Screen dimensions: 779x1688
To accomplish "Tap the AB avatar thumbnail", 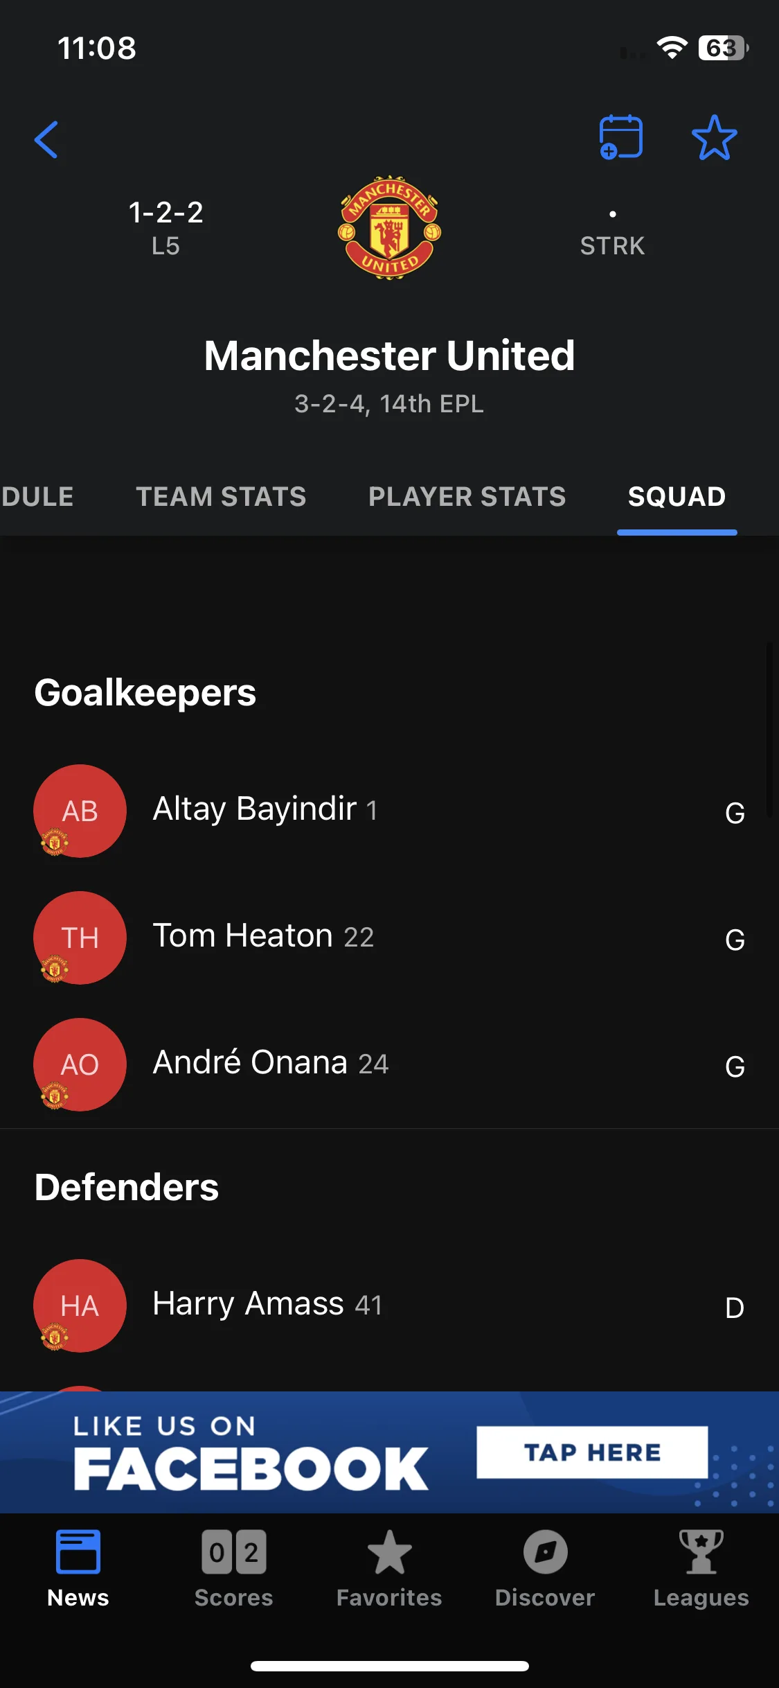I will click(x=80, y=811).
